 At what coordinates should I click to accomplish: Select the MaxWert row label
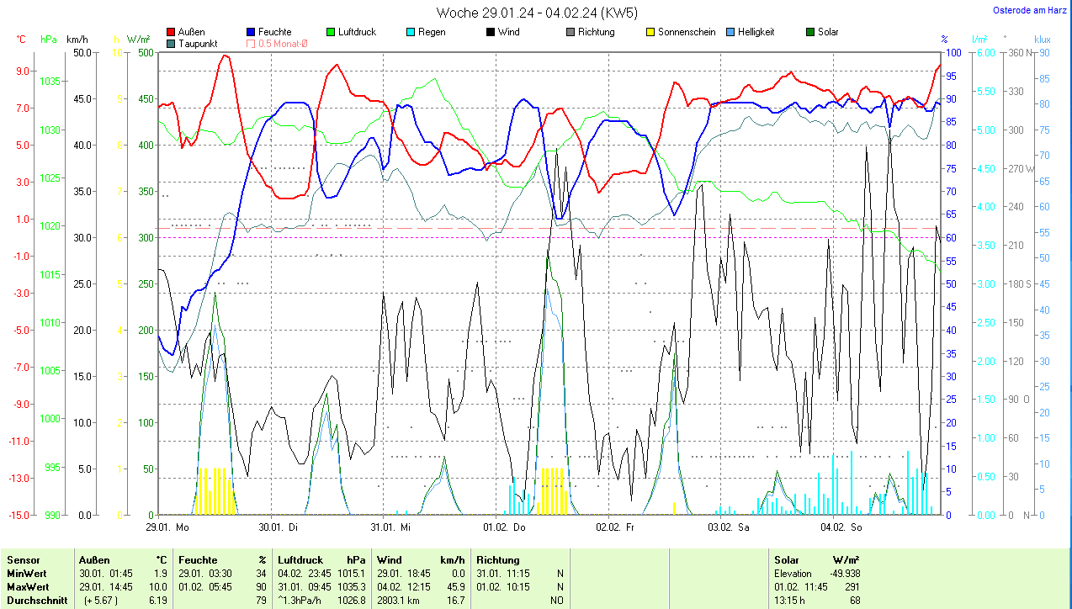click(27, 586)
